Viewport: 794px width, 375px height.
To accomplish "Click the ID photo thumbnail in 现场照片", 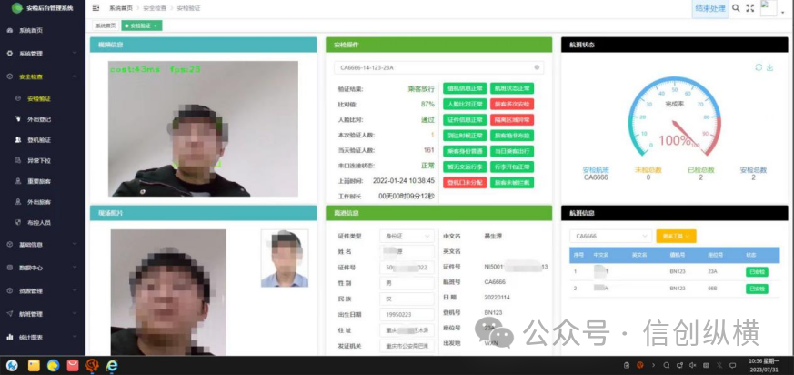I will click(285, 258).
